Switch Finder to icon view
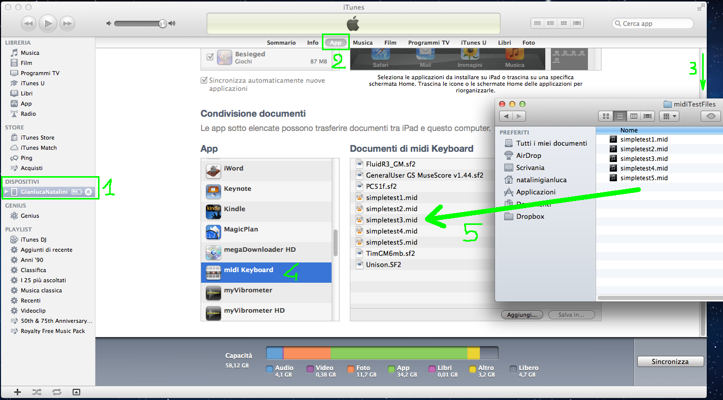This screenshot has height=400, width=723. pyautogui.click(x=606, y=116)
